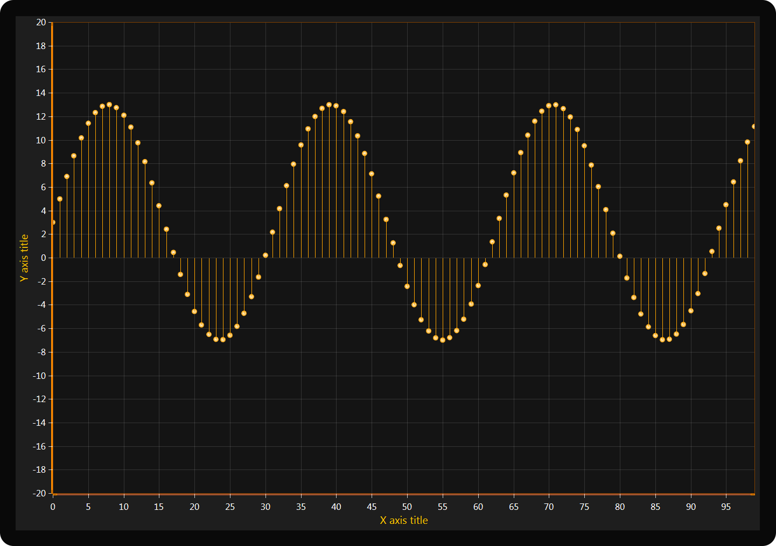Click the X-axis tick label 50
Viewport: 776px width, 546px height.
pyautogui.click(x=407, y=507)
